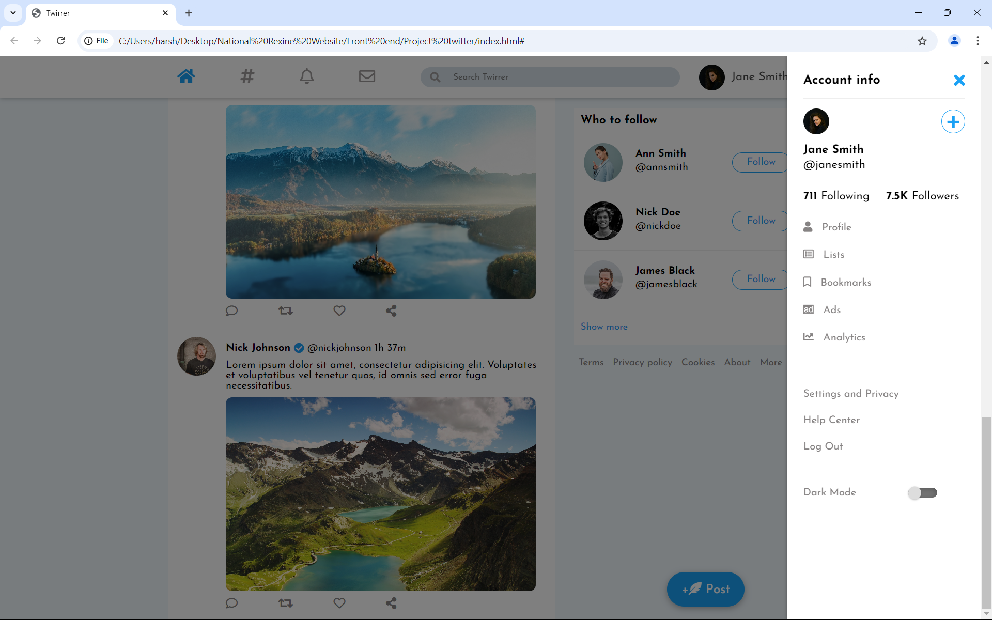The image size is (992, 620).
Task: Open Profile from account menu
Action: (827, 227)
